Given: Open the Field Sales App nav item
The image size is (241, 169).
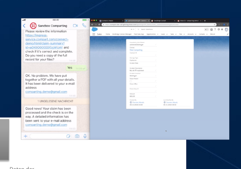Looking at the screenshot, I should [139, 34].
